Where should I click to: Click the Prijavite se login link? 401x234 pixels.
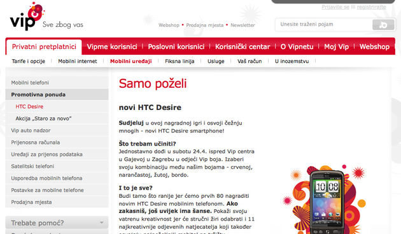pyautogui.click(x=335, y=7)
